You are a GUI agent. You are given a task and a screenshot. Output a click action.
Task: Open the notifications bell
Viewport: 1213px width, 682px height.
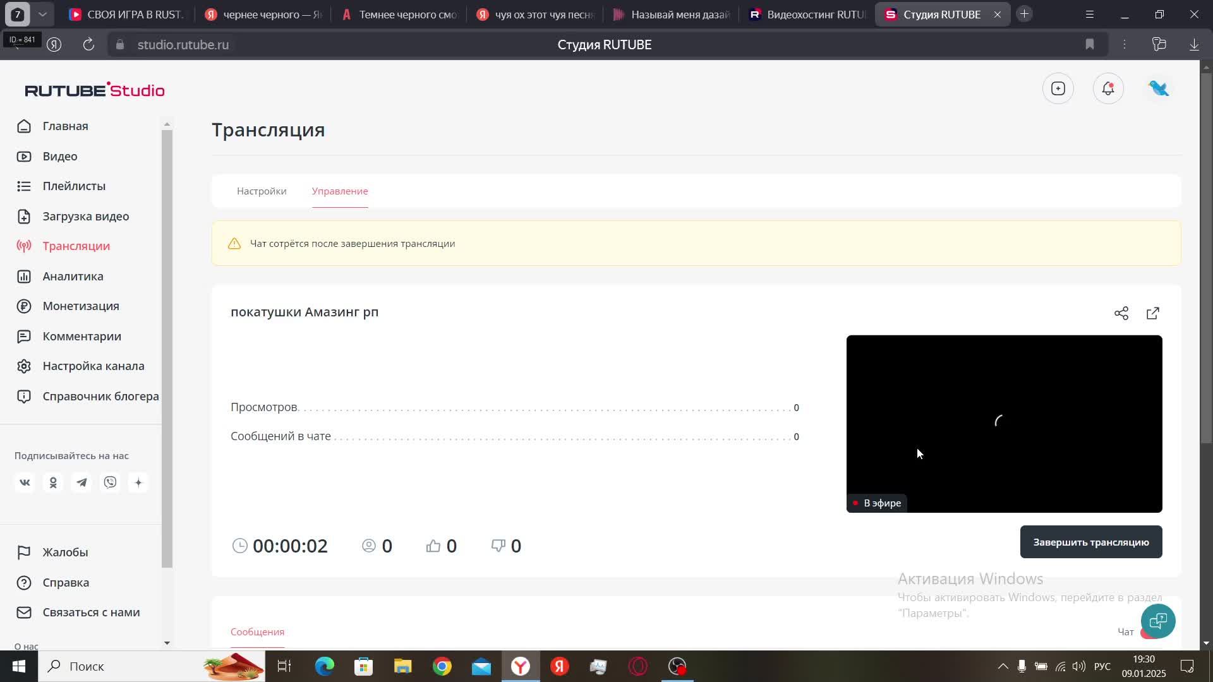coord(1108,89)
